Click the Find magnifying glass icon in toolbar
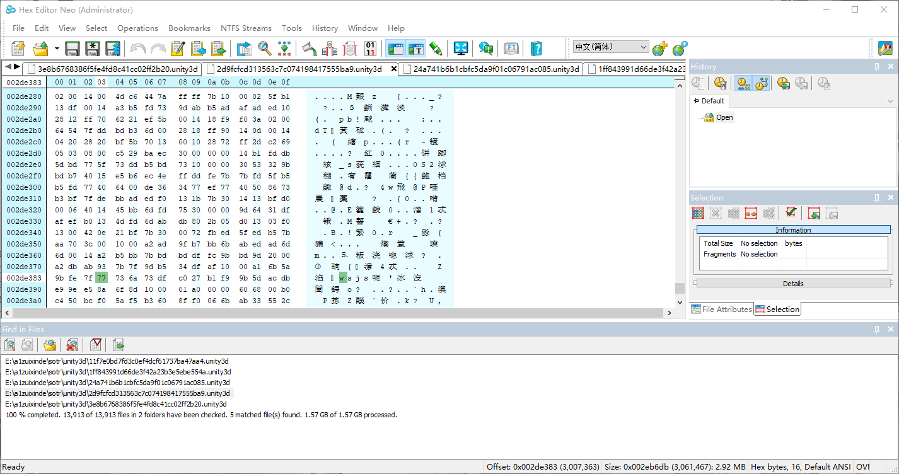The height and width of the screenshot is (474, 899). [265, 49]
